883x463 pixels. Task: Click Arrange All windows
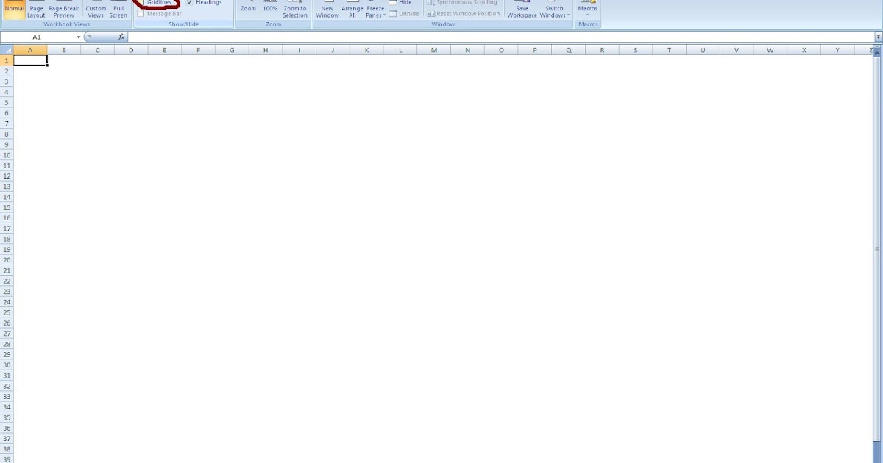[x=352, y=12]
